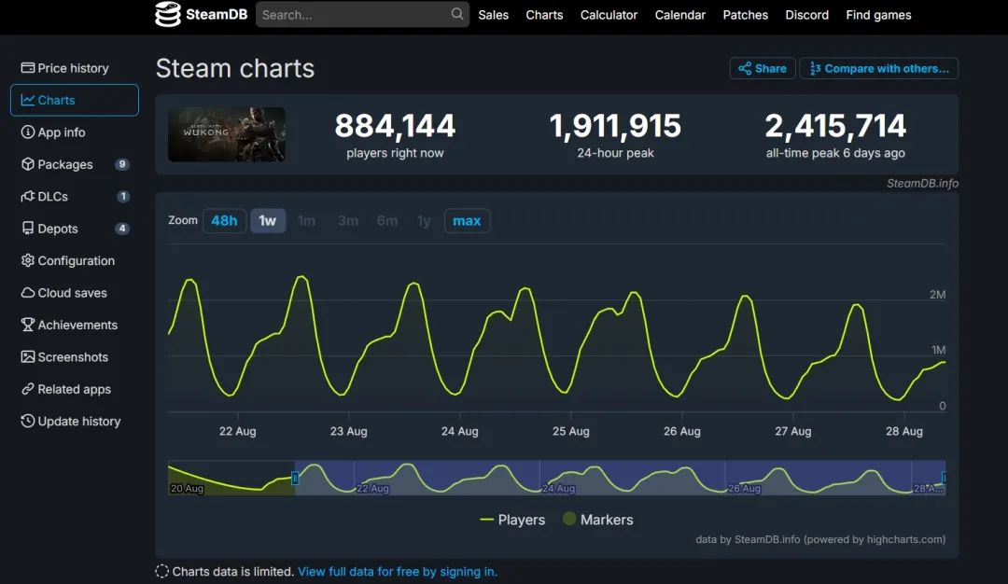Screen dimensions: 1008x584
Task: Open the Calendar page
Action: pyautogui.click(x=680, y=15)
